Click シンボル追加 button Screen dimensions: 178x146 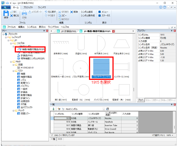coord(87,12)
